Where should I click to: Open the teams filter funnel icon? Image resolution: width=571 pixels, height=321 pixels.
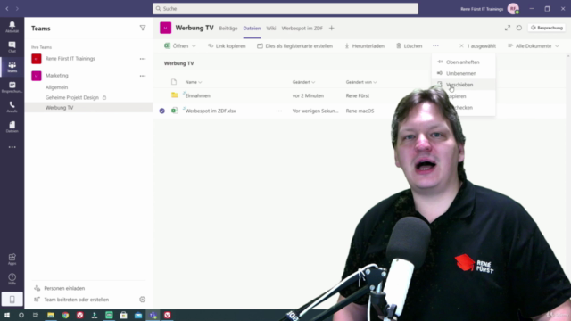(x=143, y=28)
